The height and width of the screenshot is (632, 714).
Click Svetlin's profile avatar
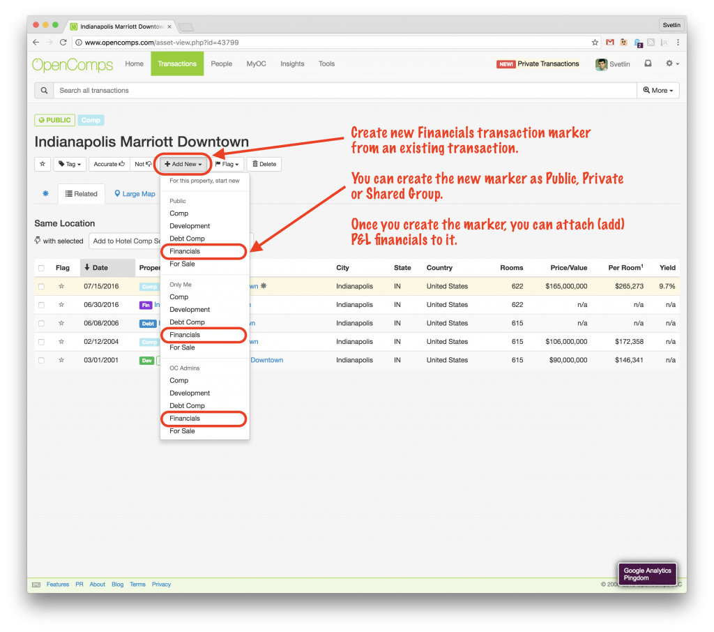coord(601,64)
